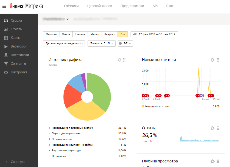Choose the Год period button

123,34
